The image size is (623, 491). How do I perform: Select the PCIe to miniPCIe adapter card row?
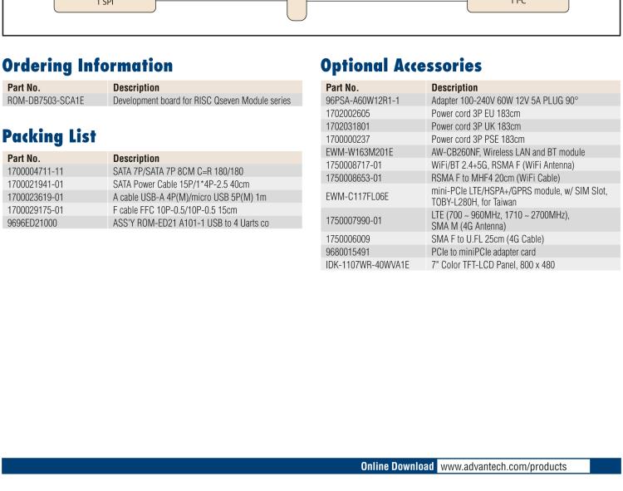pyautogui.click(x=483, y=251)
